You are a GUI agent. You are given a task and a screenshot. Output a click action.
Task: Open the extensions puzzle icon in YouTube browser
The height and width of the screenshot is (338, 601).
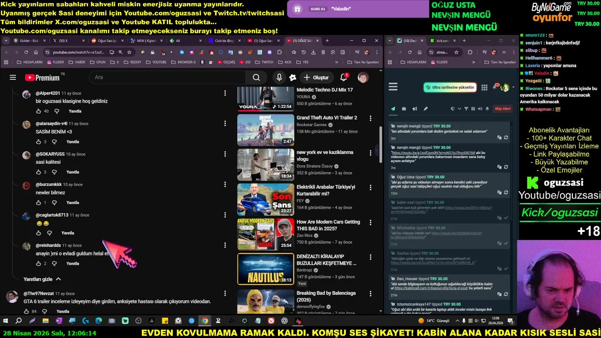pyautogui.click(x=280, y=52)
